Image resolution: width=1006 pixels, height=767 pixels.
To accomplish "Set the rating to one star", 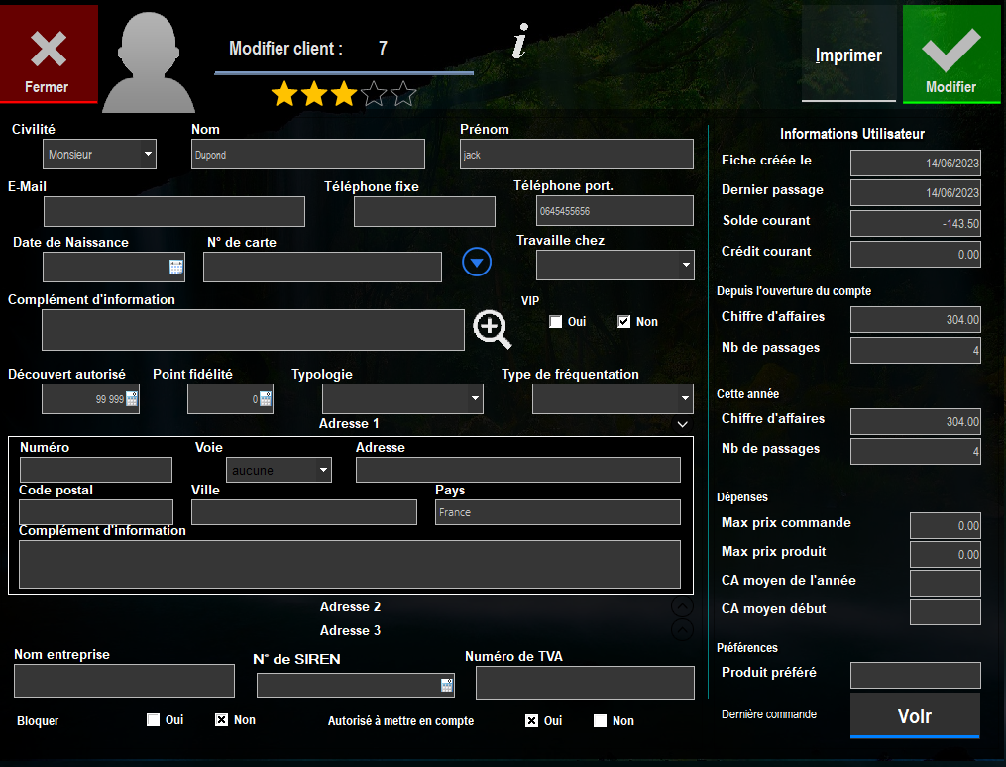I will (x=284, y=94).
